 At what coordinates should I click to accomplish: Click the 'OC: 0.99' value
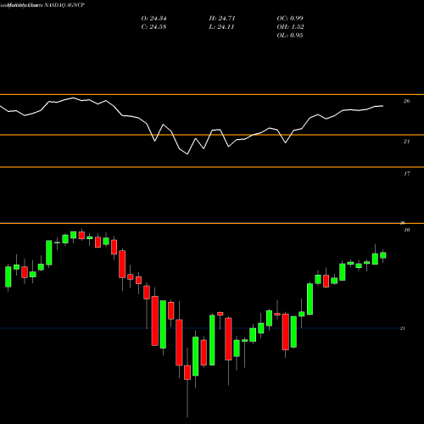(290, 19)
